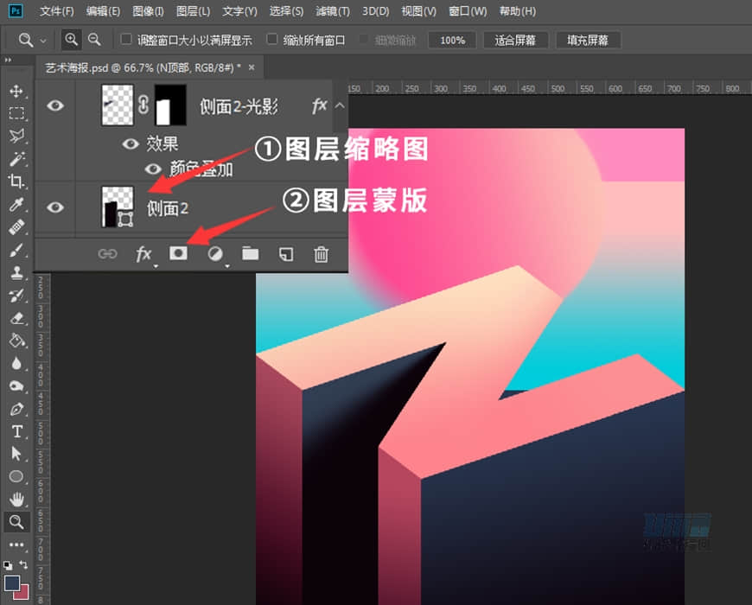This screenshot has width=752, height=605.
Task: Select the Hand tool
Action: [16, 499]
